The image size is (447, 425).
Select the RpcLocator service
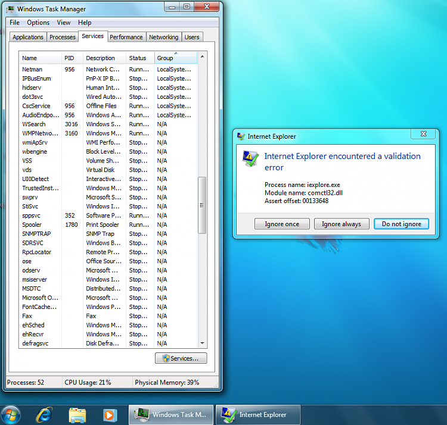click(108, 252)
